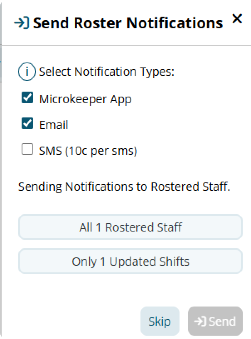Click the word Notifications in the dialog title
The height and width of the screenshot is (339, 251).
(175, 23)
